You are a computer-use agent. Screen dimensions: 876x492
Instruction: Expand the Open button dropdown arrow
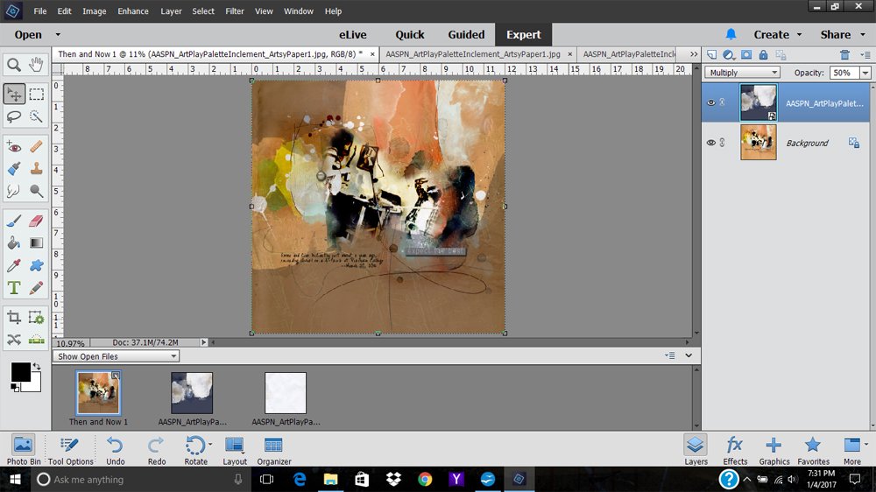pyautogui.click(x=58, y=35)
